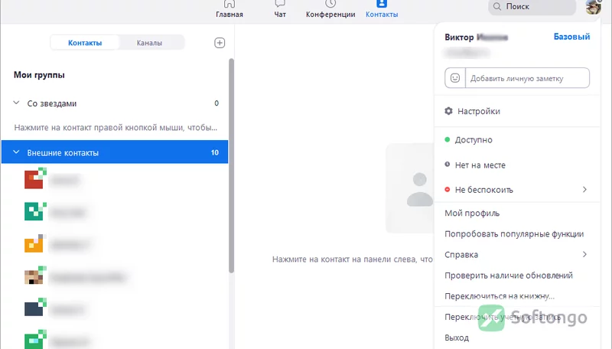
Task: Switch to the Каналы sub-tab
Action: tap(149, 43)
